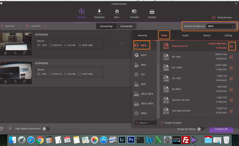The width and height of the screenshot is (239, 146).
Task: Expand the Load DVD dropdown arrow
Action: click(x=45, y=26)
